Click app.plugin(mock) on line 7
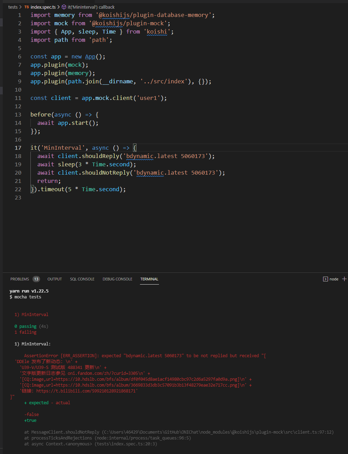The width and height of the screenshot is (348, 454). [x=58, y=65]
